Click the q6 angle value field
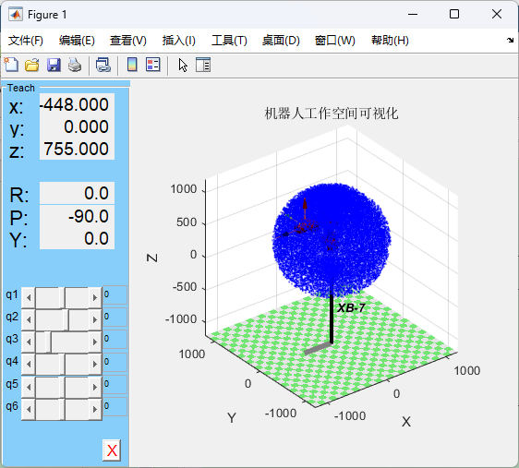Screen dimensions: 519x468 pos(115,406)
